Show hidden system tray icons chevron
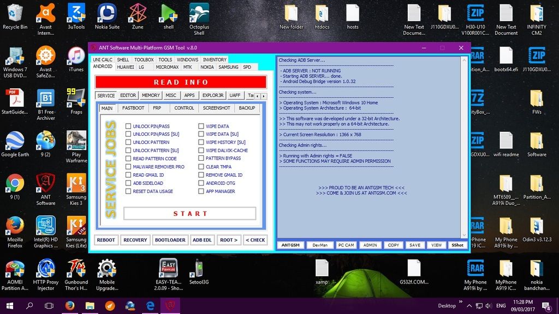Viewport: 559px width, 314px height. [x=469, y=306]
